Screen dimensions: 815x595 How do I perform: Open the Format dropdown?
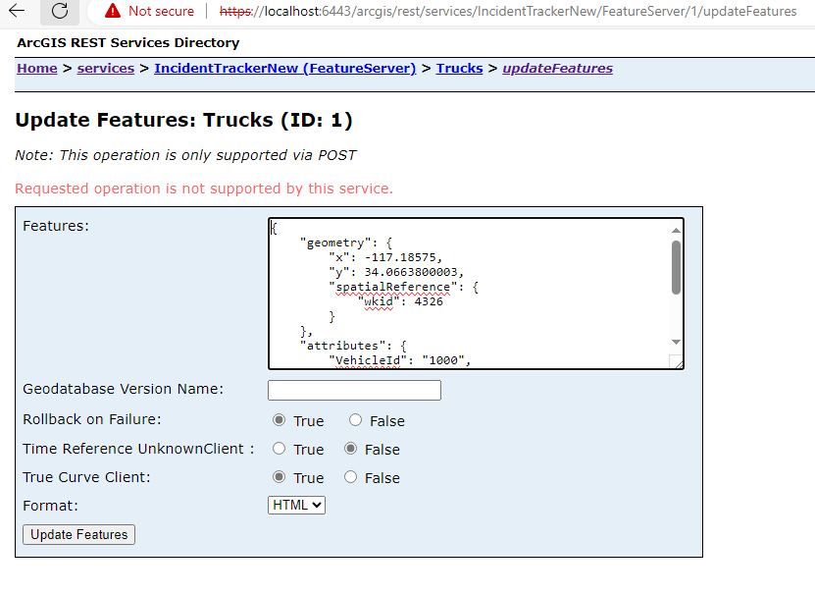296,505
